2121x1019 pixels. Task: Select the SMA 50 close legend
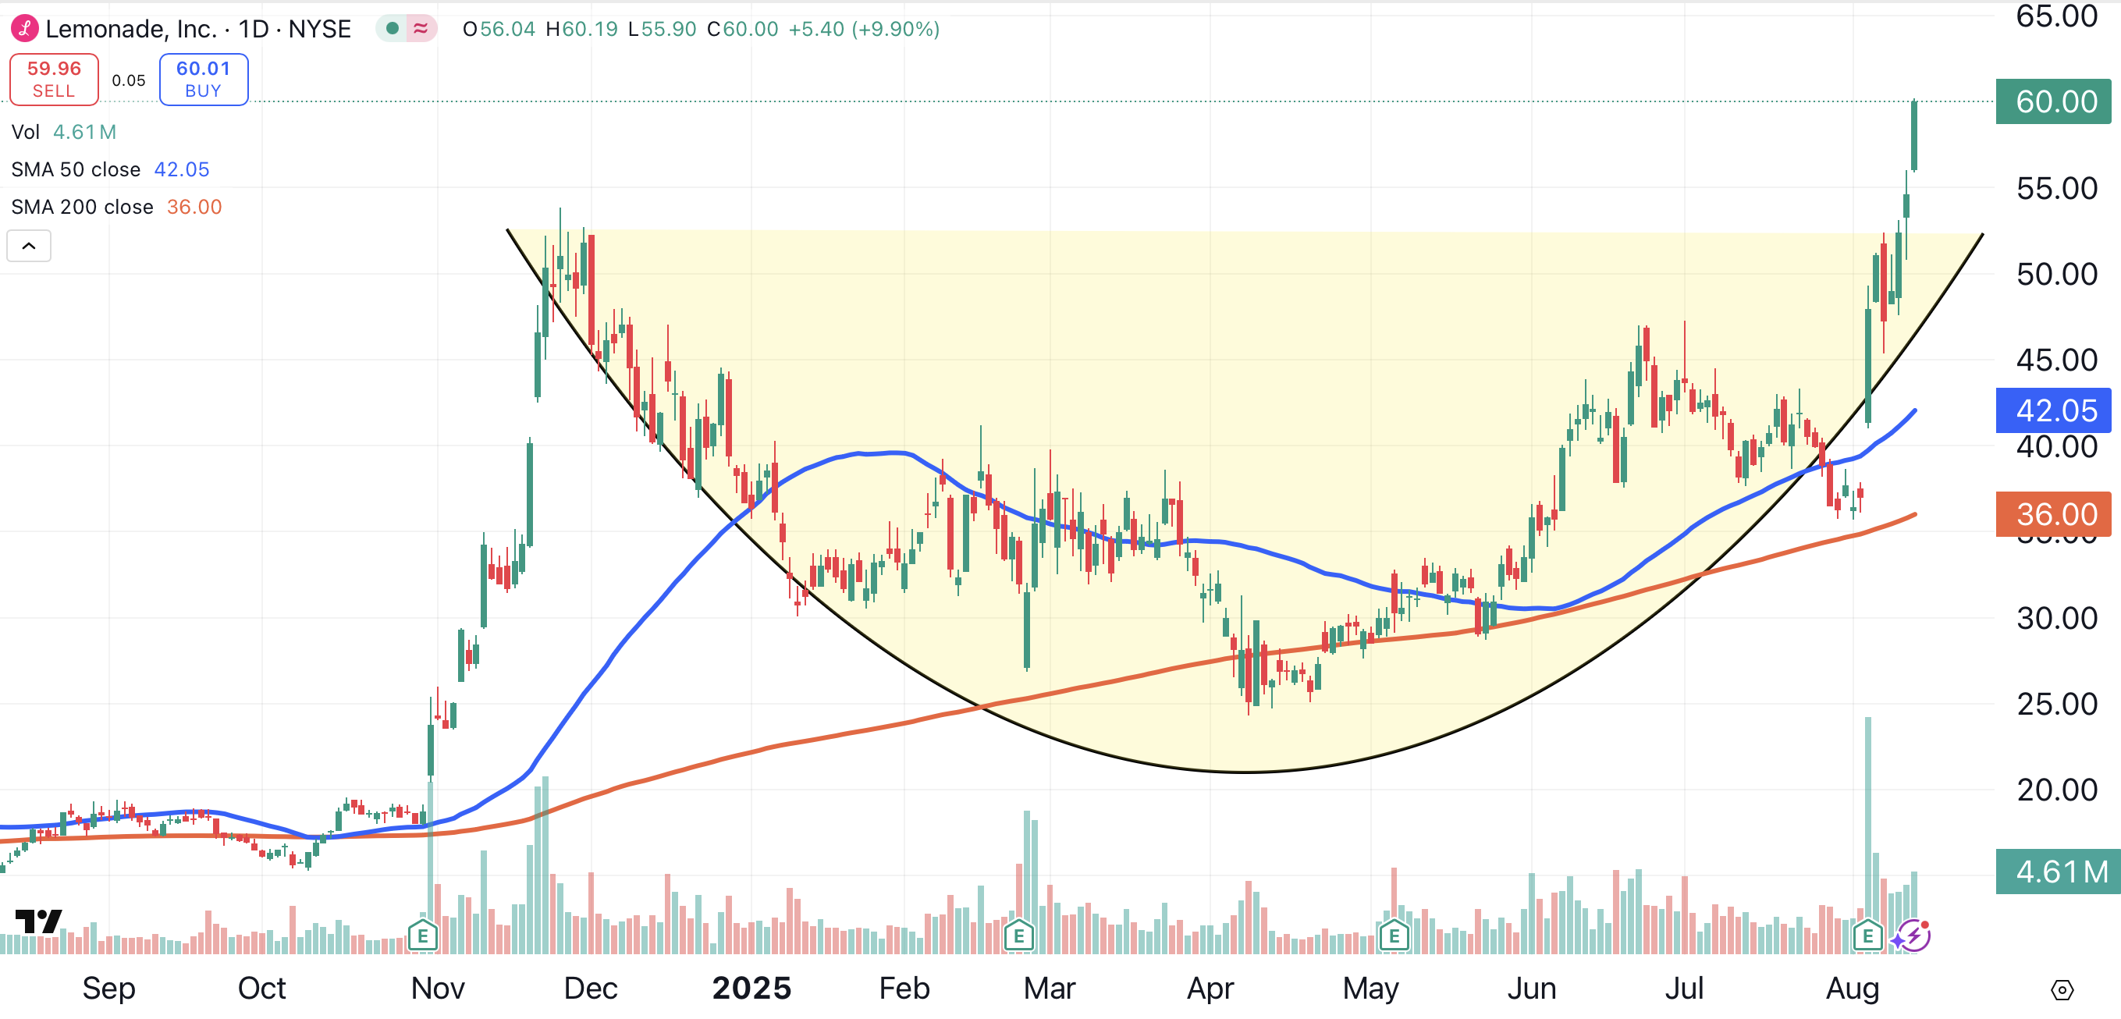pos(76,169)
